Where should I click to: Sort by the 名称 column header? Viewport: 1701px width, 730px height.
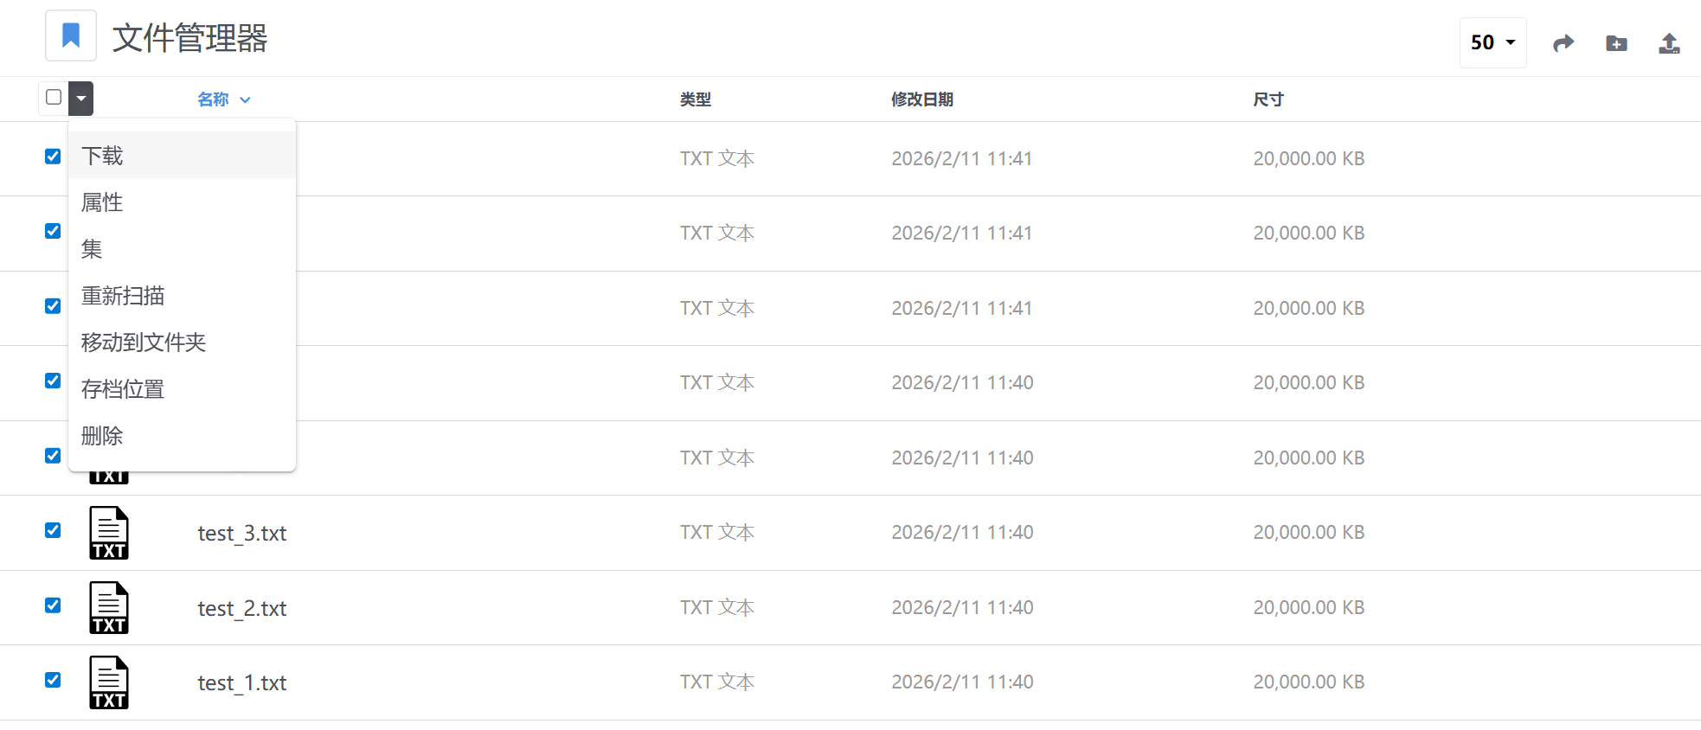[x=214, y=99]
